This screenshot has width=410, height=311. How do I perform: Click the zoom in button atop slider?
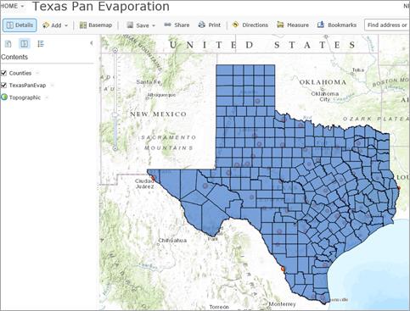(115, 51)
